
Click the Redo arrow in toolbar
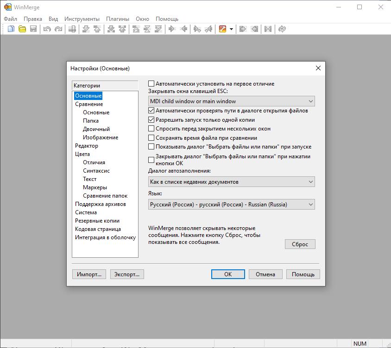point(58,29)
